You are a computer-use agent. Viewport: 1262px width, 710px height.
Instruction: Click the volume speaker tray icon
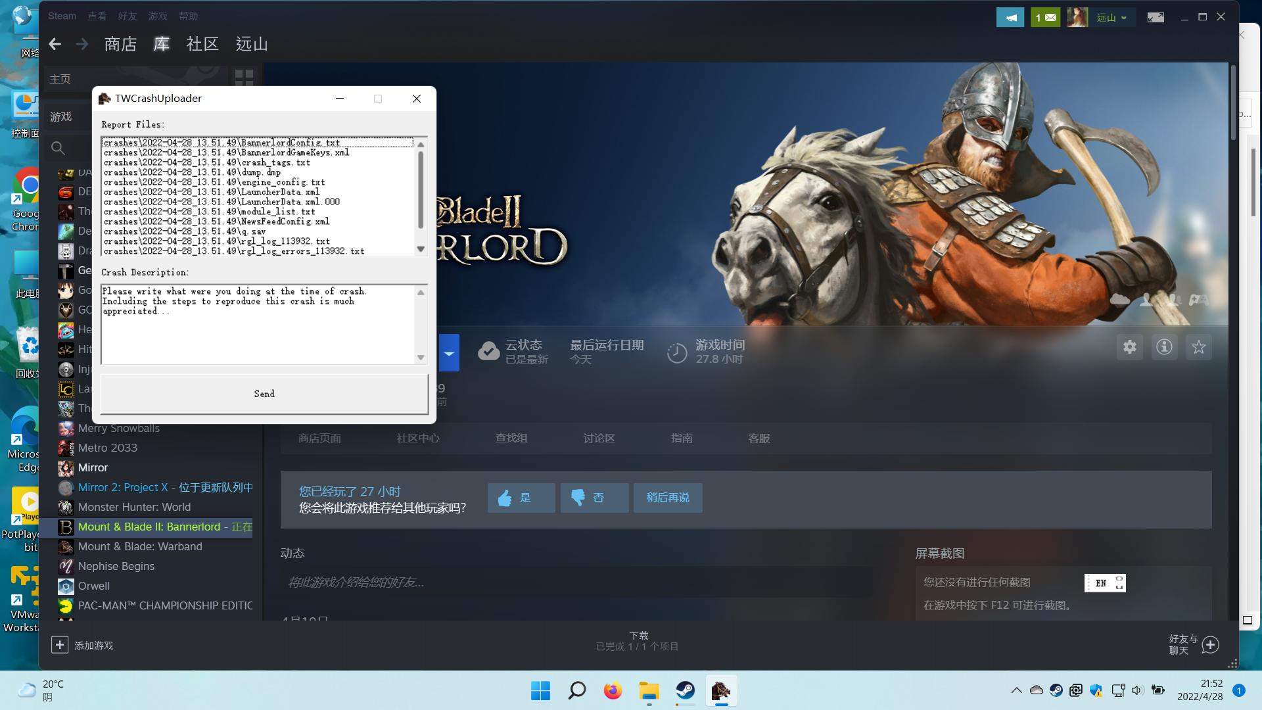tap(1138, 690)
